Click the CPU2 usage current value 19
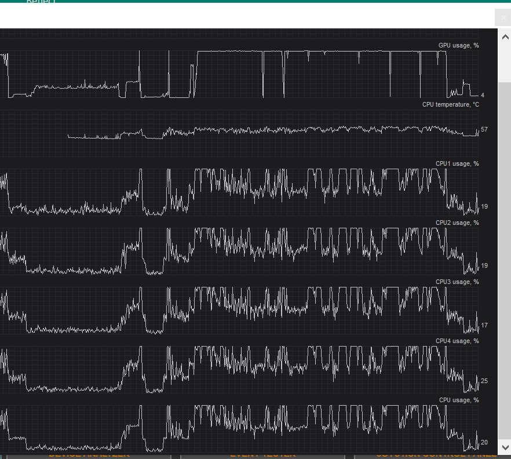Viewport: 511px width, 459px height. pos(484,265)
